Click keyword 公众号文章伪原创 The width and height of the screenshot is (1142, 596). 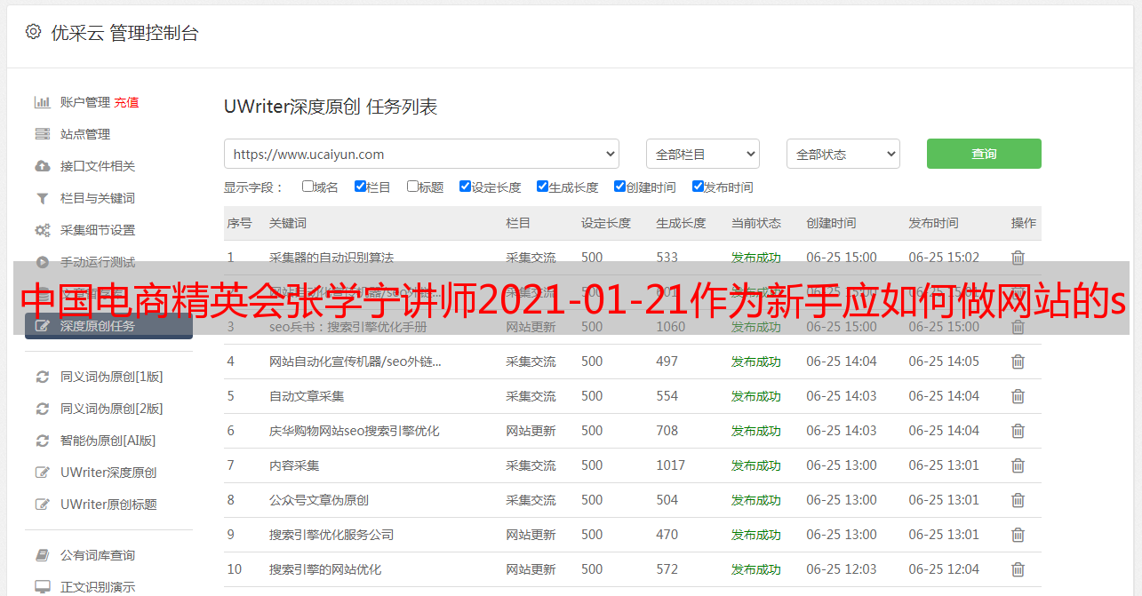(319, 500)
